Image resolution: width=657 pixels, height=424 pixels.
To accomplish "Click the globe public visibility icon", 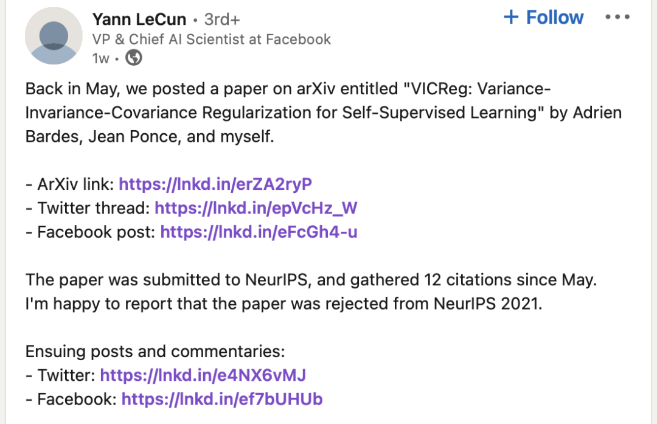I will click(133, 58).
